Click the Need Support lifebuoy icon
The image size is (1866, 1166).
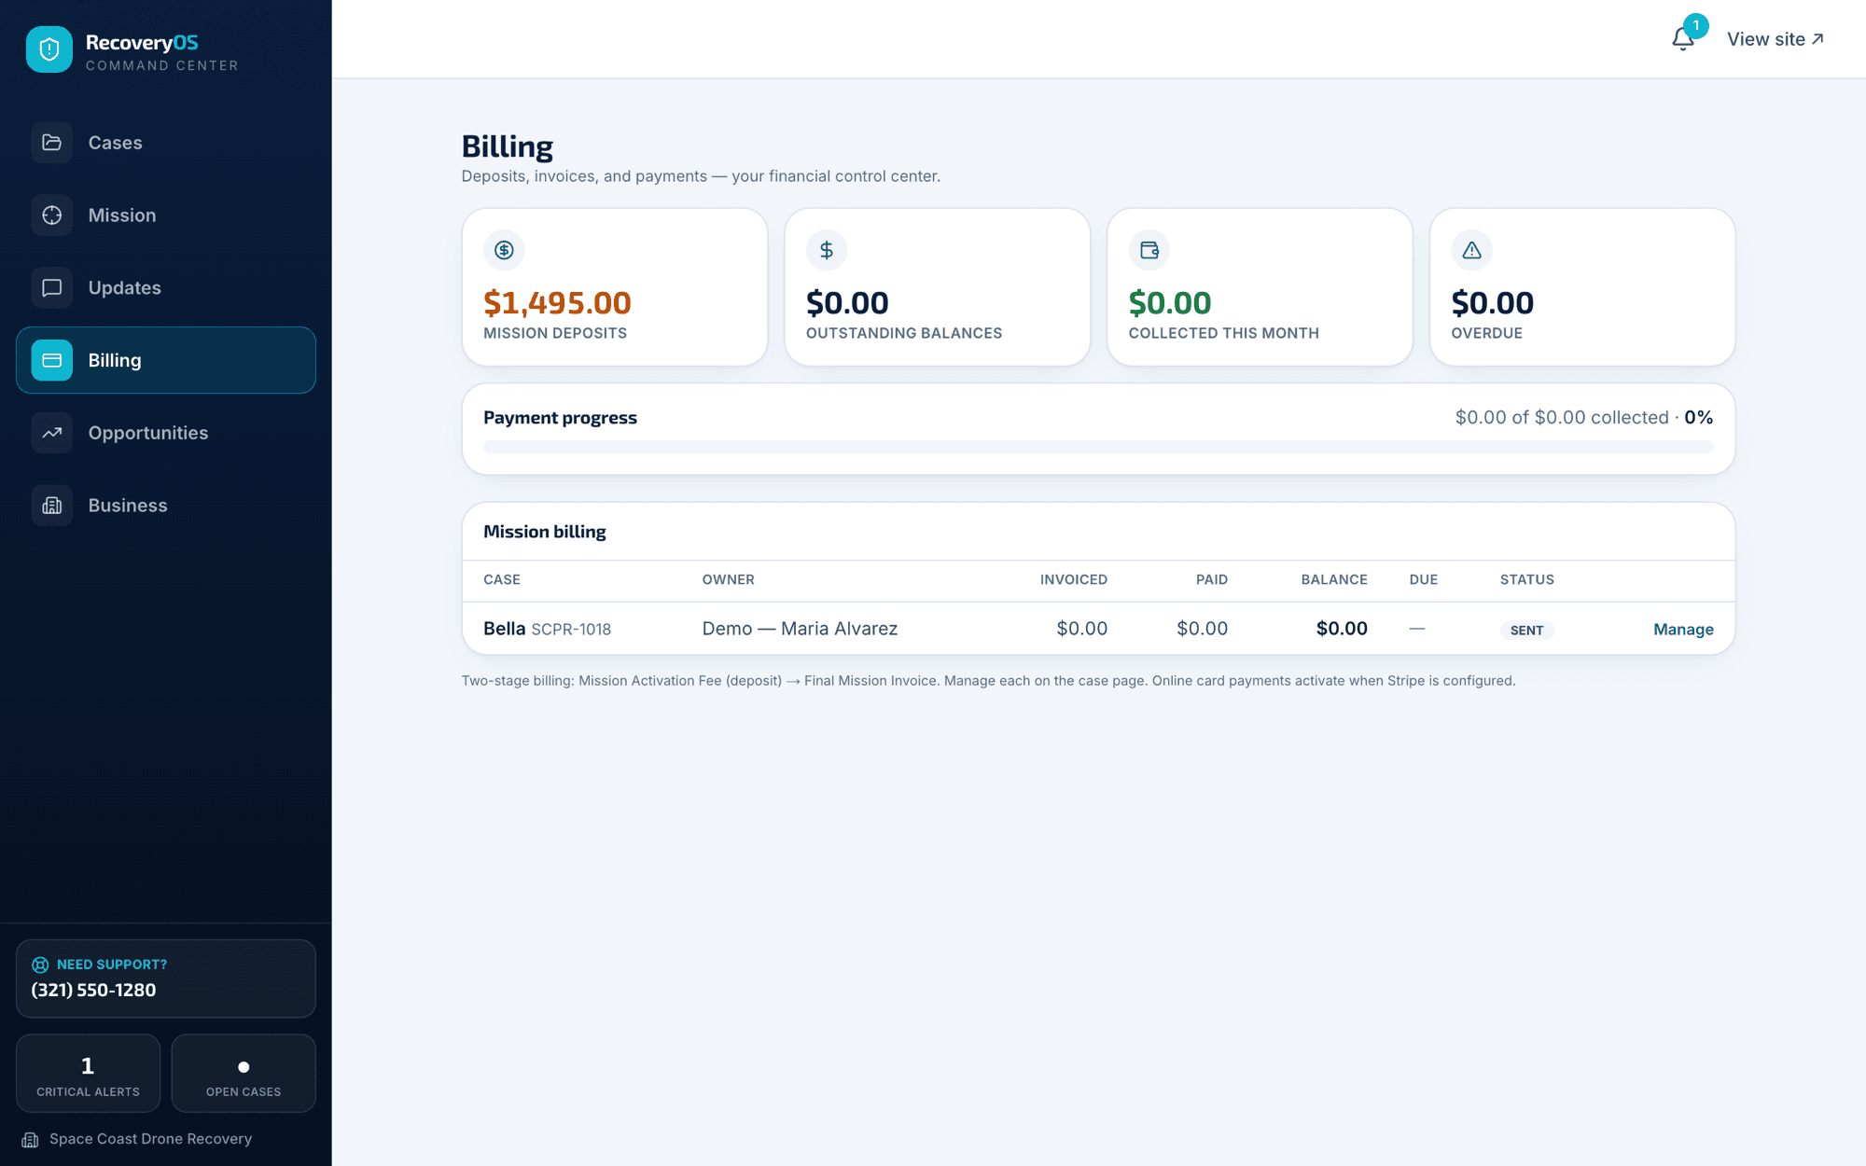[x=40, y=965]
